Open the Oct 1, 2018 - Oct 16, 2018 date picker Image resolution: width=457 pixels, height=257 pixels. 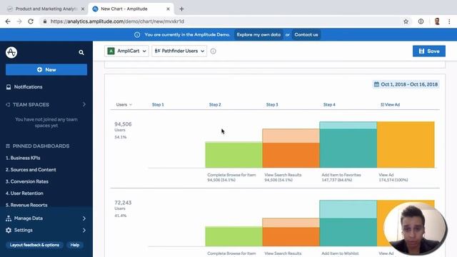(x=406, y=84)
